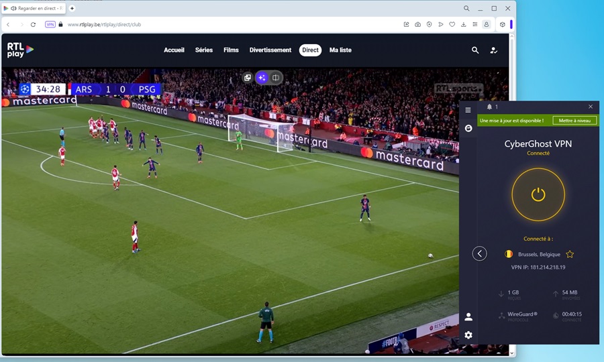Open CyberGhost settings gear
This screenshot has width=604, height=362.
[x=468, y=335]
